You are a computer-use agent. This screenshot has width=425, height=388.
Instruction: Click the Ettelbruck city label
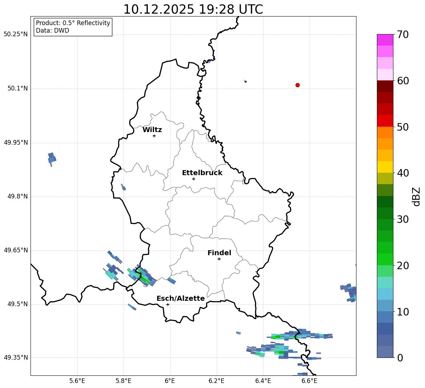tap(202, 173)
